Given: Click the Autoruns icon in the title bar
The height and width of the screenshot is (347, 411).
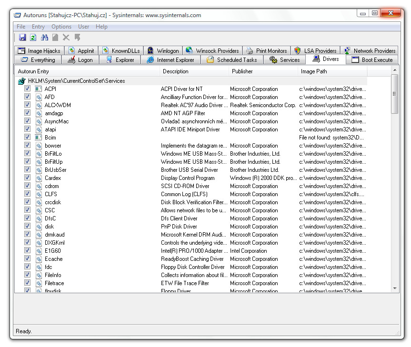Looking at the screenshot, I should coord(17,15).
